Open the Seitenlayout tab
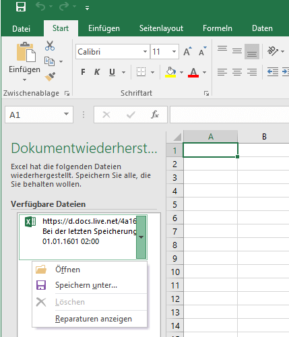 tap(161, 28)
